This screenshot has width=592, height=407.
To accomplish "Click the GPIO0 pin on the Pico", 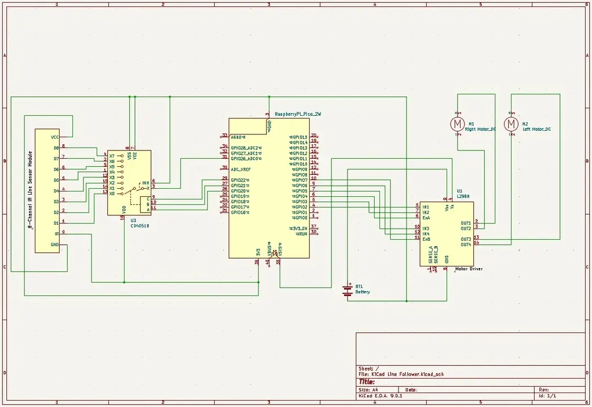I will 300,218.
